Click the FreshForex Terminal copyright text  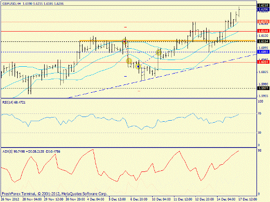coord(55,194)
